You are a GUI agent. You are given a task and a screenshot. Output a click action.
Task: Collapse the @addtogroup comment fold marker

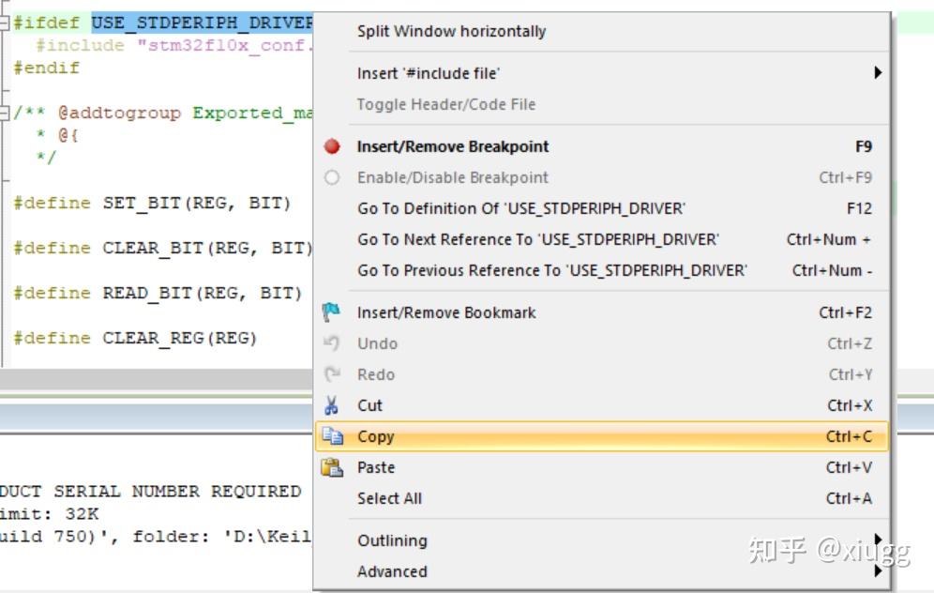[x=4, y=113]
